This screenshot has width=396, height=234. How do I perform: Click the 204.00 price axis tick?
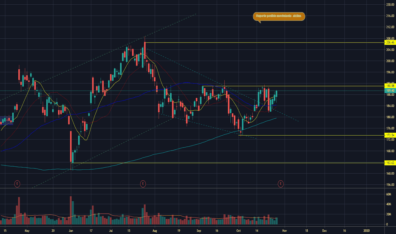click(x=390, y=50)
